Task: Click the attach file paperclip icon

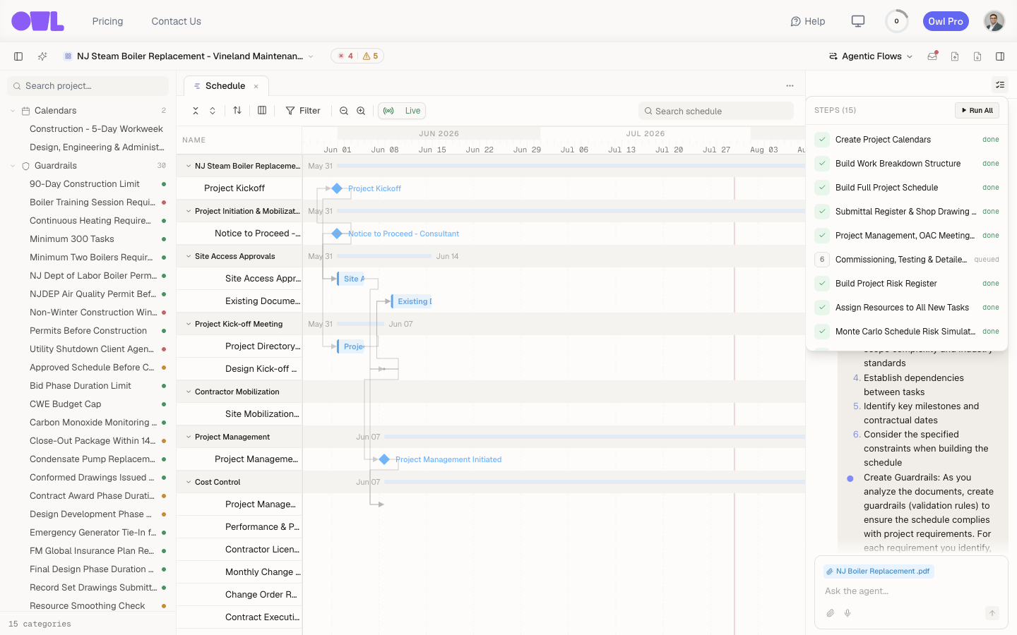Action: 831,613
